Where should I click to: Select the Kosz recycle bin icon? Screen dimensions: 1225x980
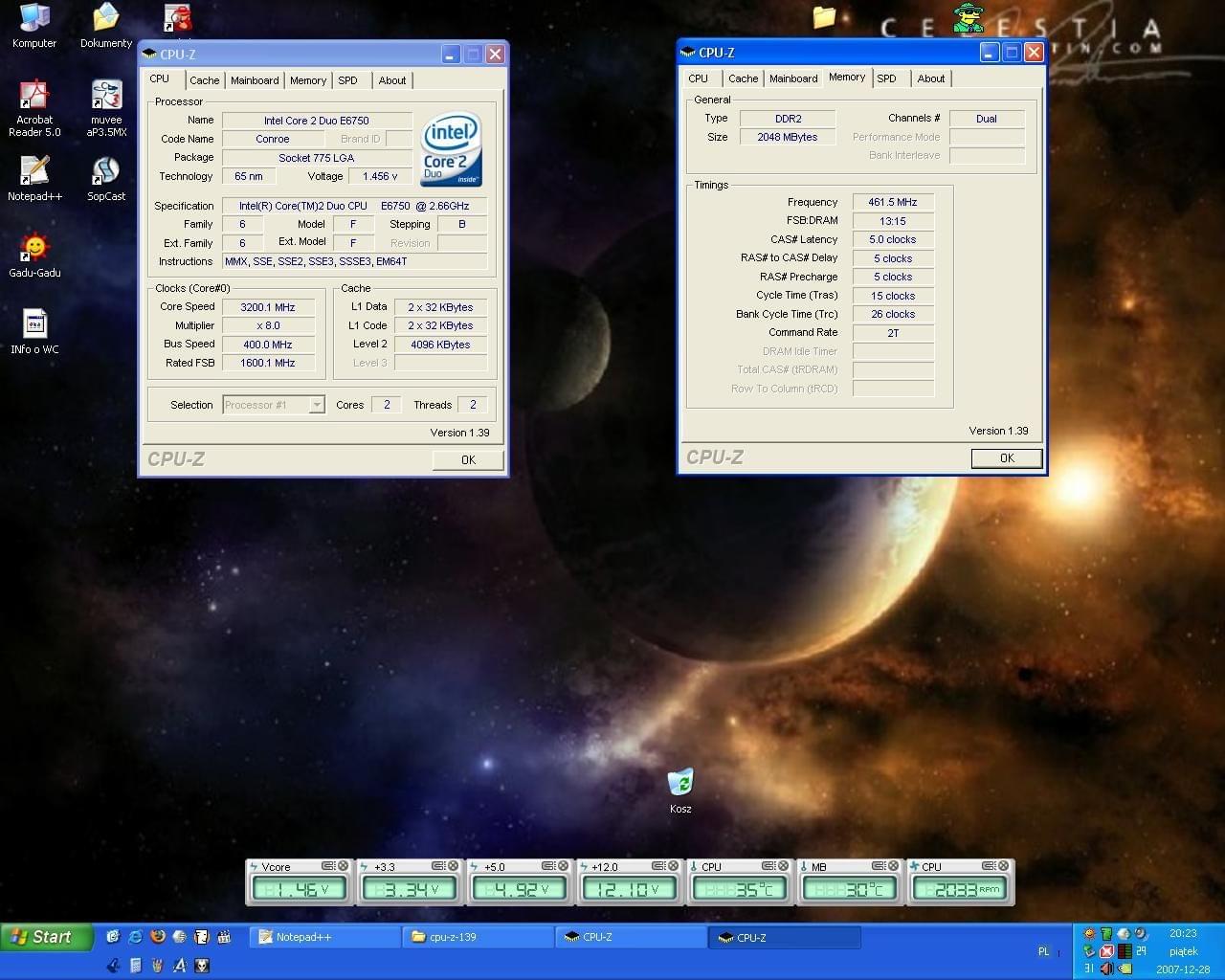tap(680, 791)
